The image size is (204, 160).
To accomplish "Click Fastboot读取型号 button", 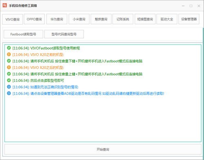I will (23, 34).
